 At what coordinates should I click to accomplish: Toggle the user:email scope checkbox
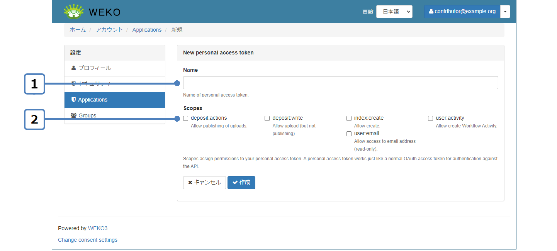click(349, 134)
